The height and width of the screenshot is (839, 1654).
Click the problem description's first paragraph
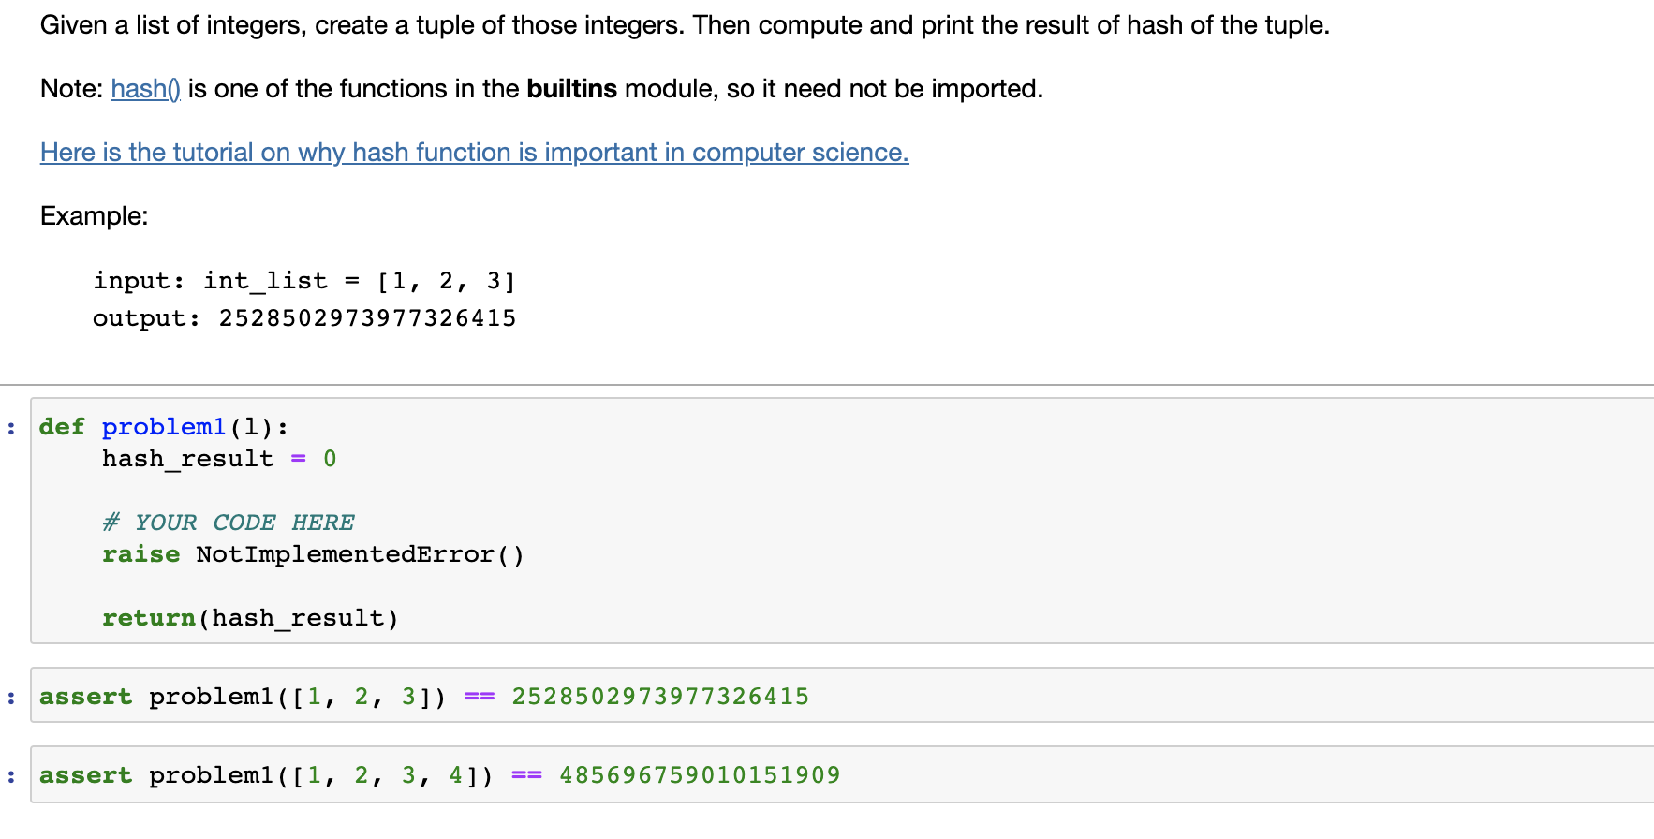click(685, 25)
